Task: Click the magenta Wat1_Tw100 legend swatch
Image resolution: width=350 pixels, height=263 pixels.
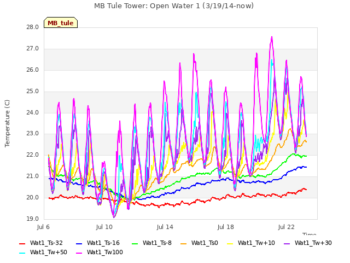Action: [x=79, y=253]
